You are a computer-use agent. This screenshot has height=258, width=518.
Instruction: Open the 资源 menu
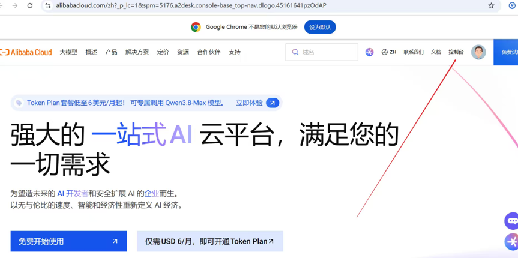click(183, 52)
